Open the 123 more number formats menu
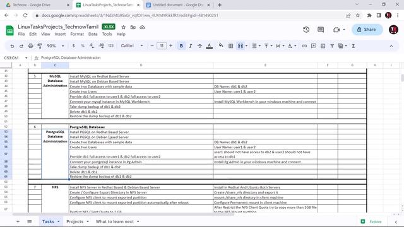Viewport: 404px width, 227px height. coord(111,46)
